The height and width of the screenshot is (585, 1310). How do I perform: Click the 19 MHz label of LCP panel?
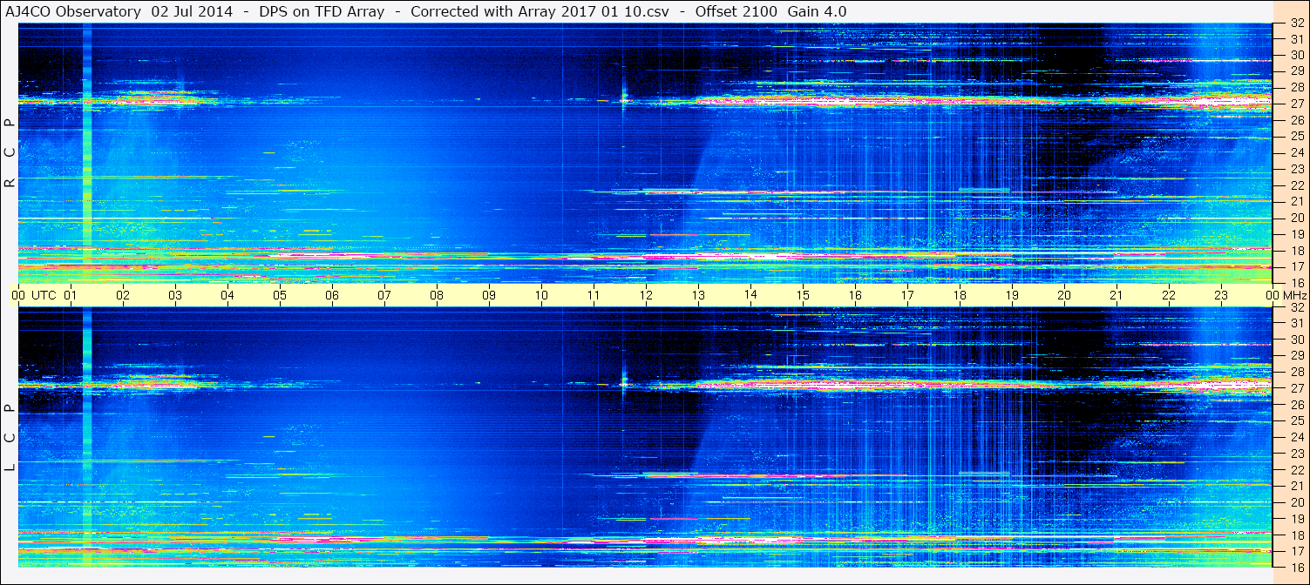[x=1297, y=519]
